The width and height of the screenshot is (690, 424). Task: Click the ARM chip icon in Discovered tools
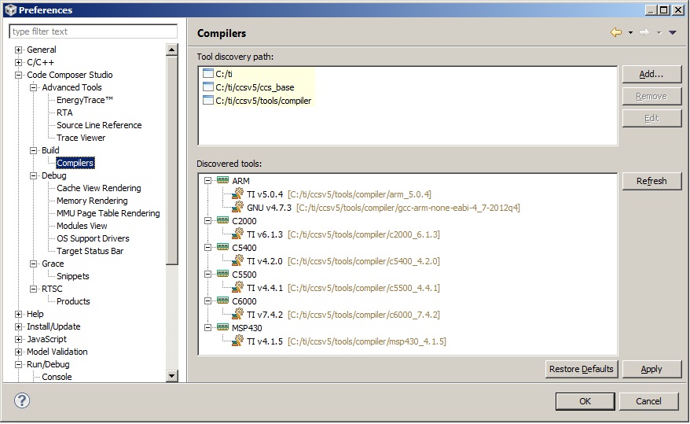pyautogui.click(x=222, y=180)
